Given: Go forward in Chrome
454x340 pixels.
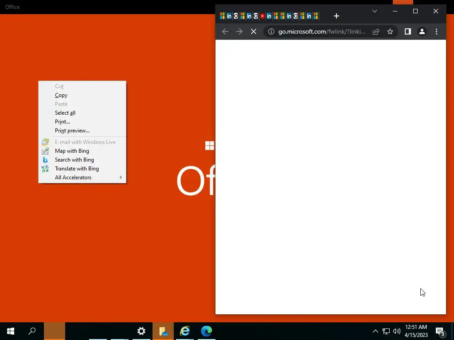Looking at the screenshot, I should [x=239, y=31].
